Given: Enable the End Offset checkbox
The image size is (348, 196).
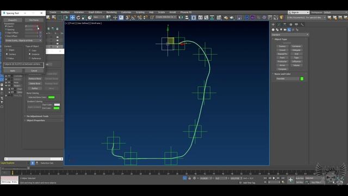Looking at the screenshot, I should (x=6, y=36).
